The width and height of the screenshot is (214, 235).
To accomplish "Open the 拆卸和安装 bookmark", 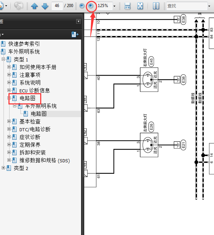I will point(32,153).
